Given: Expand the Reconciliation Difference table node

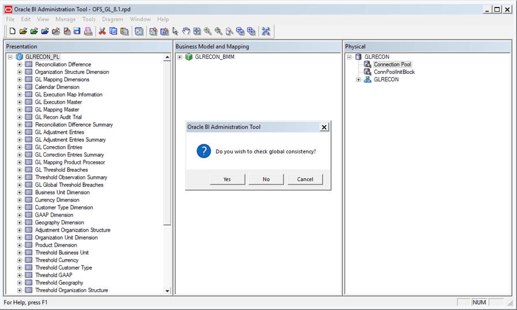Looking at the screenshot, I should [20, 65].
